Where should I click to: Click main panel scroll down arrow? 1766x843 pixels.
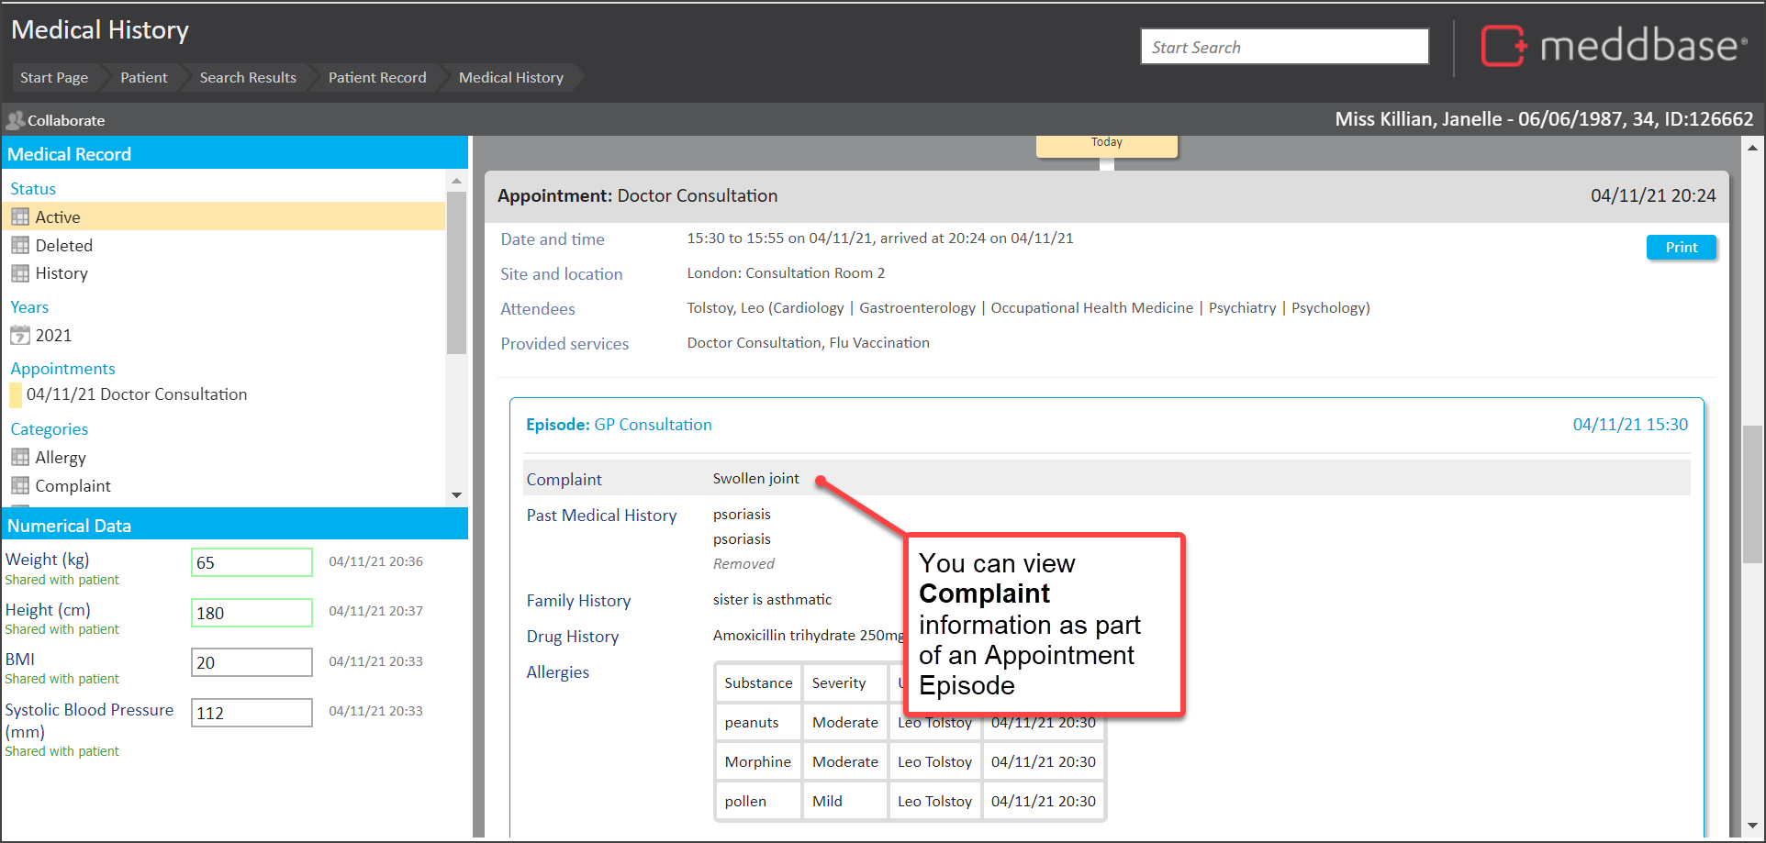pyautogui.click(x=1752, y=826)
